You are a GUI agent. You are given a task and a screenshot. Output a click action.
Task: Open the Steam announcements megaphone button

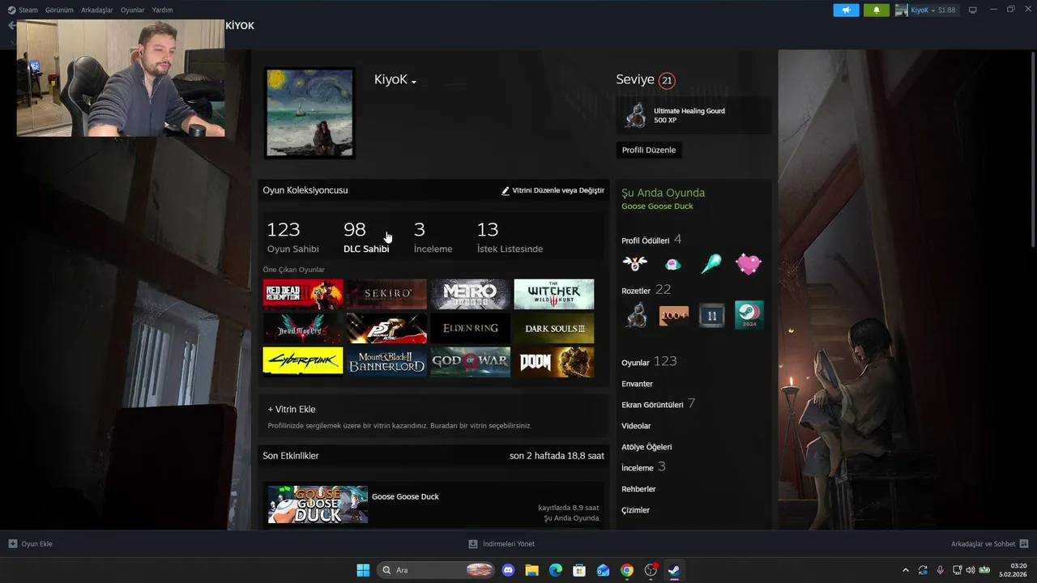click(x=846, y=11)
